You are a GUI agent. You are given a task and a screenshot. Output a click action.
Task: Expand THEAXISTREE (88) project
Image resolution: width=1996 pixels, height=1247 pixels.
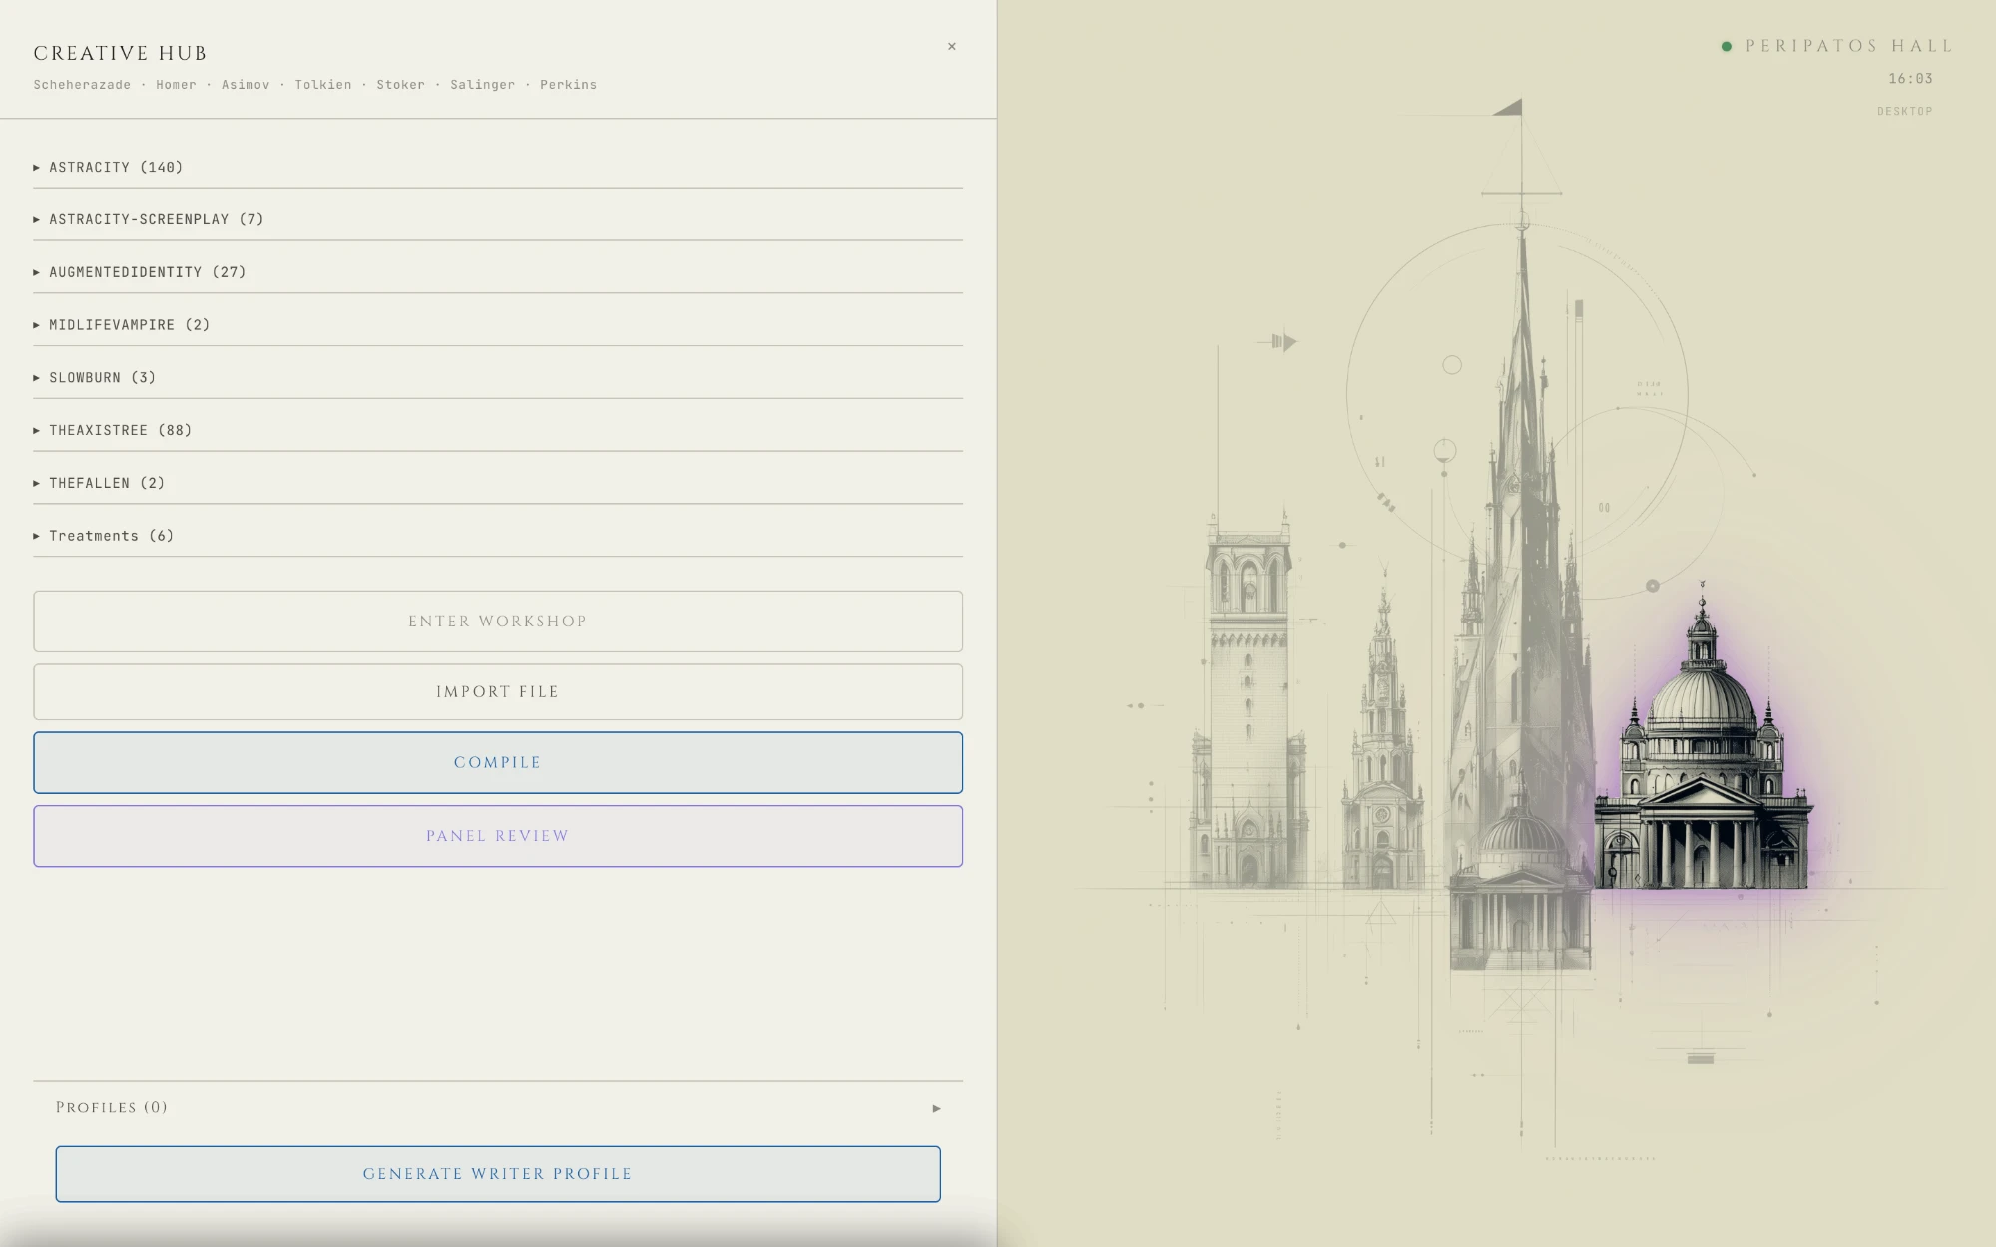click(497, 430)
